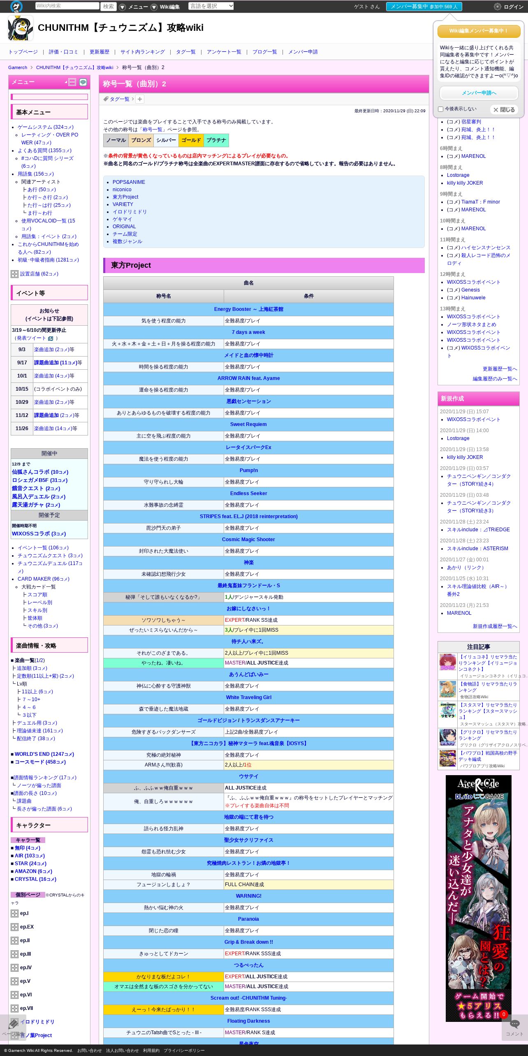Image resolution: width=528 pixels, height=1056 pixels.
Task: Open the Gamerch logo icon in top bar
Action: tap(16, 6)
